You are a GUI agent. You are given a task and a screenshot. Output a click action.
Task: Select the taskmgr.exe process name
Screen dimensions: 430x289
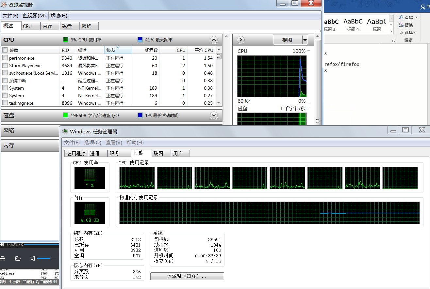pyautogui.click(x=21, y=103)
